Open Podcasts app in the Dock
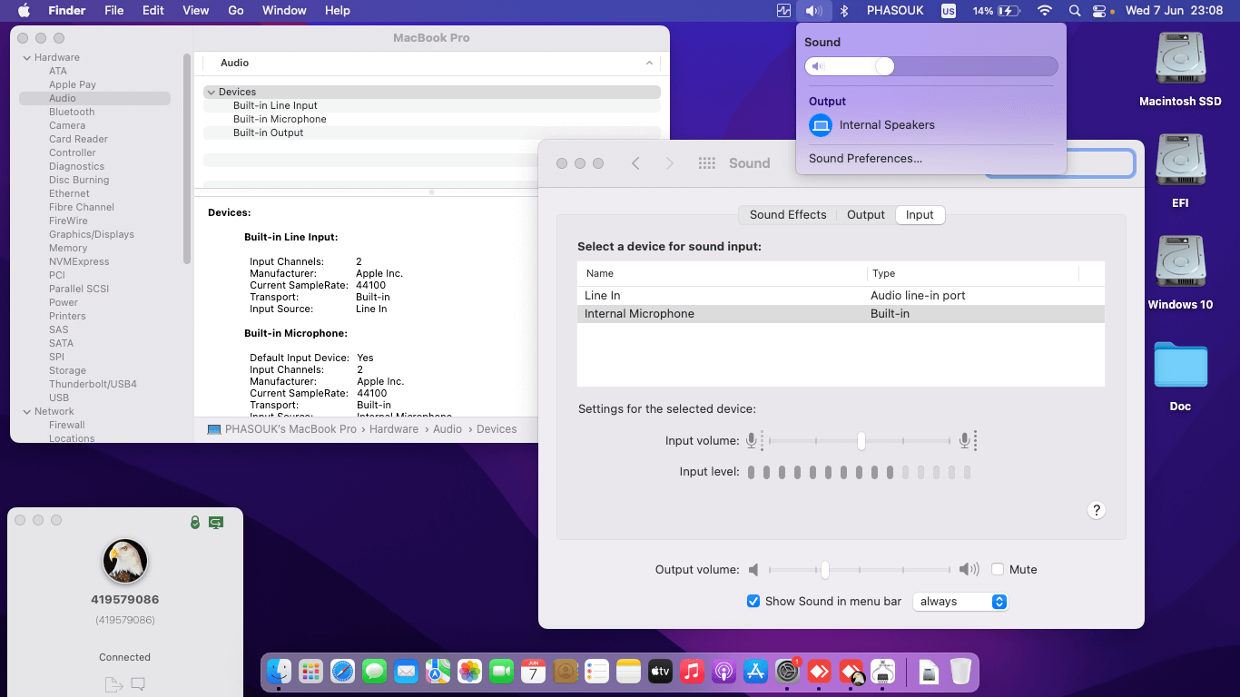The height and width of the screenshot is (697, 1240). pos(723,672)
